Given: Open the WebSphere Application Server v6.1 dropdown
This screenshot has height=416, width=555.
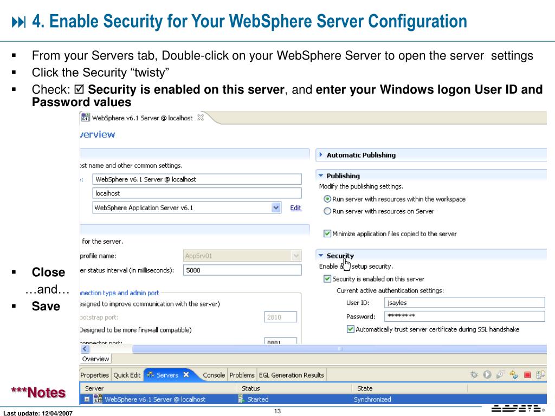Looking at the screenshot, I should [276, 207].
